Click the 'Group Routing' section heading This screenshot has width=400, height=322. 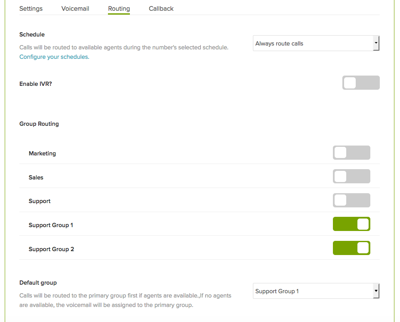tap(39, 124)
